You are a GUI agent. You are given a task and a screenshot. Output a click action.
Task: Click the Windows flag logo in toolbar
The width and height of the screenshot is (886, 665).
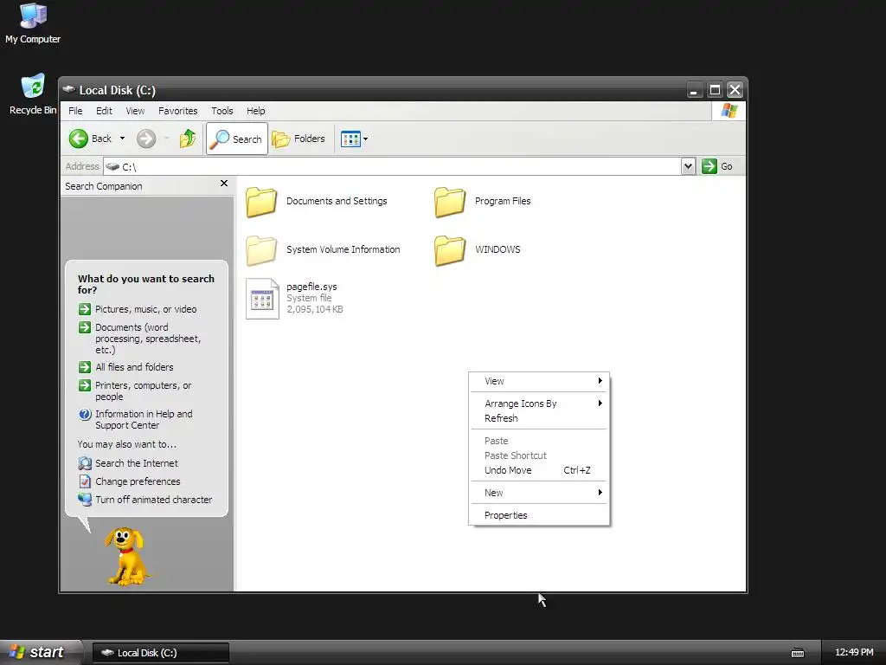[x=729, y=111]
